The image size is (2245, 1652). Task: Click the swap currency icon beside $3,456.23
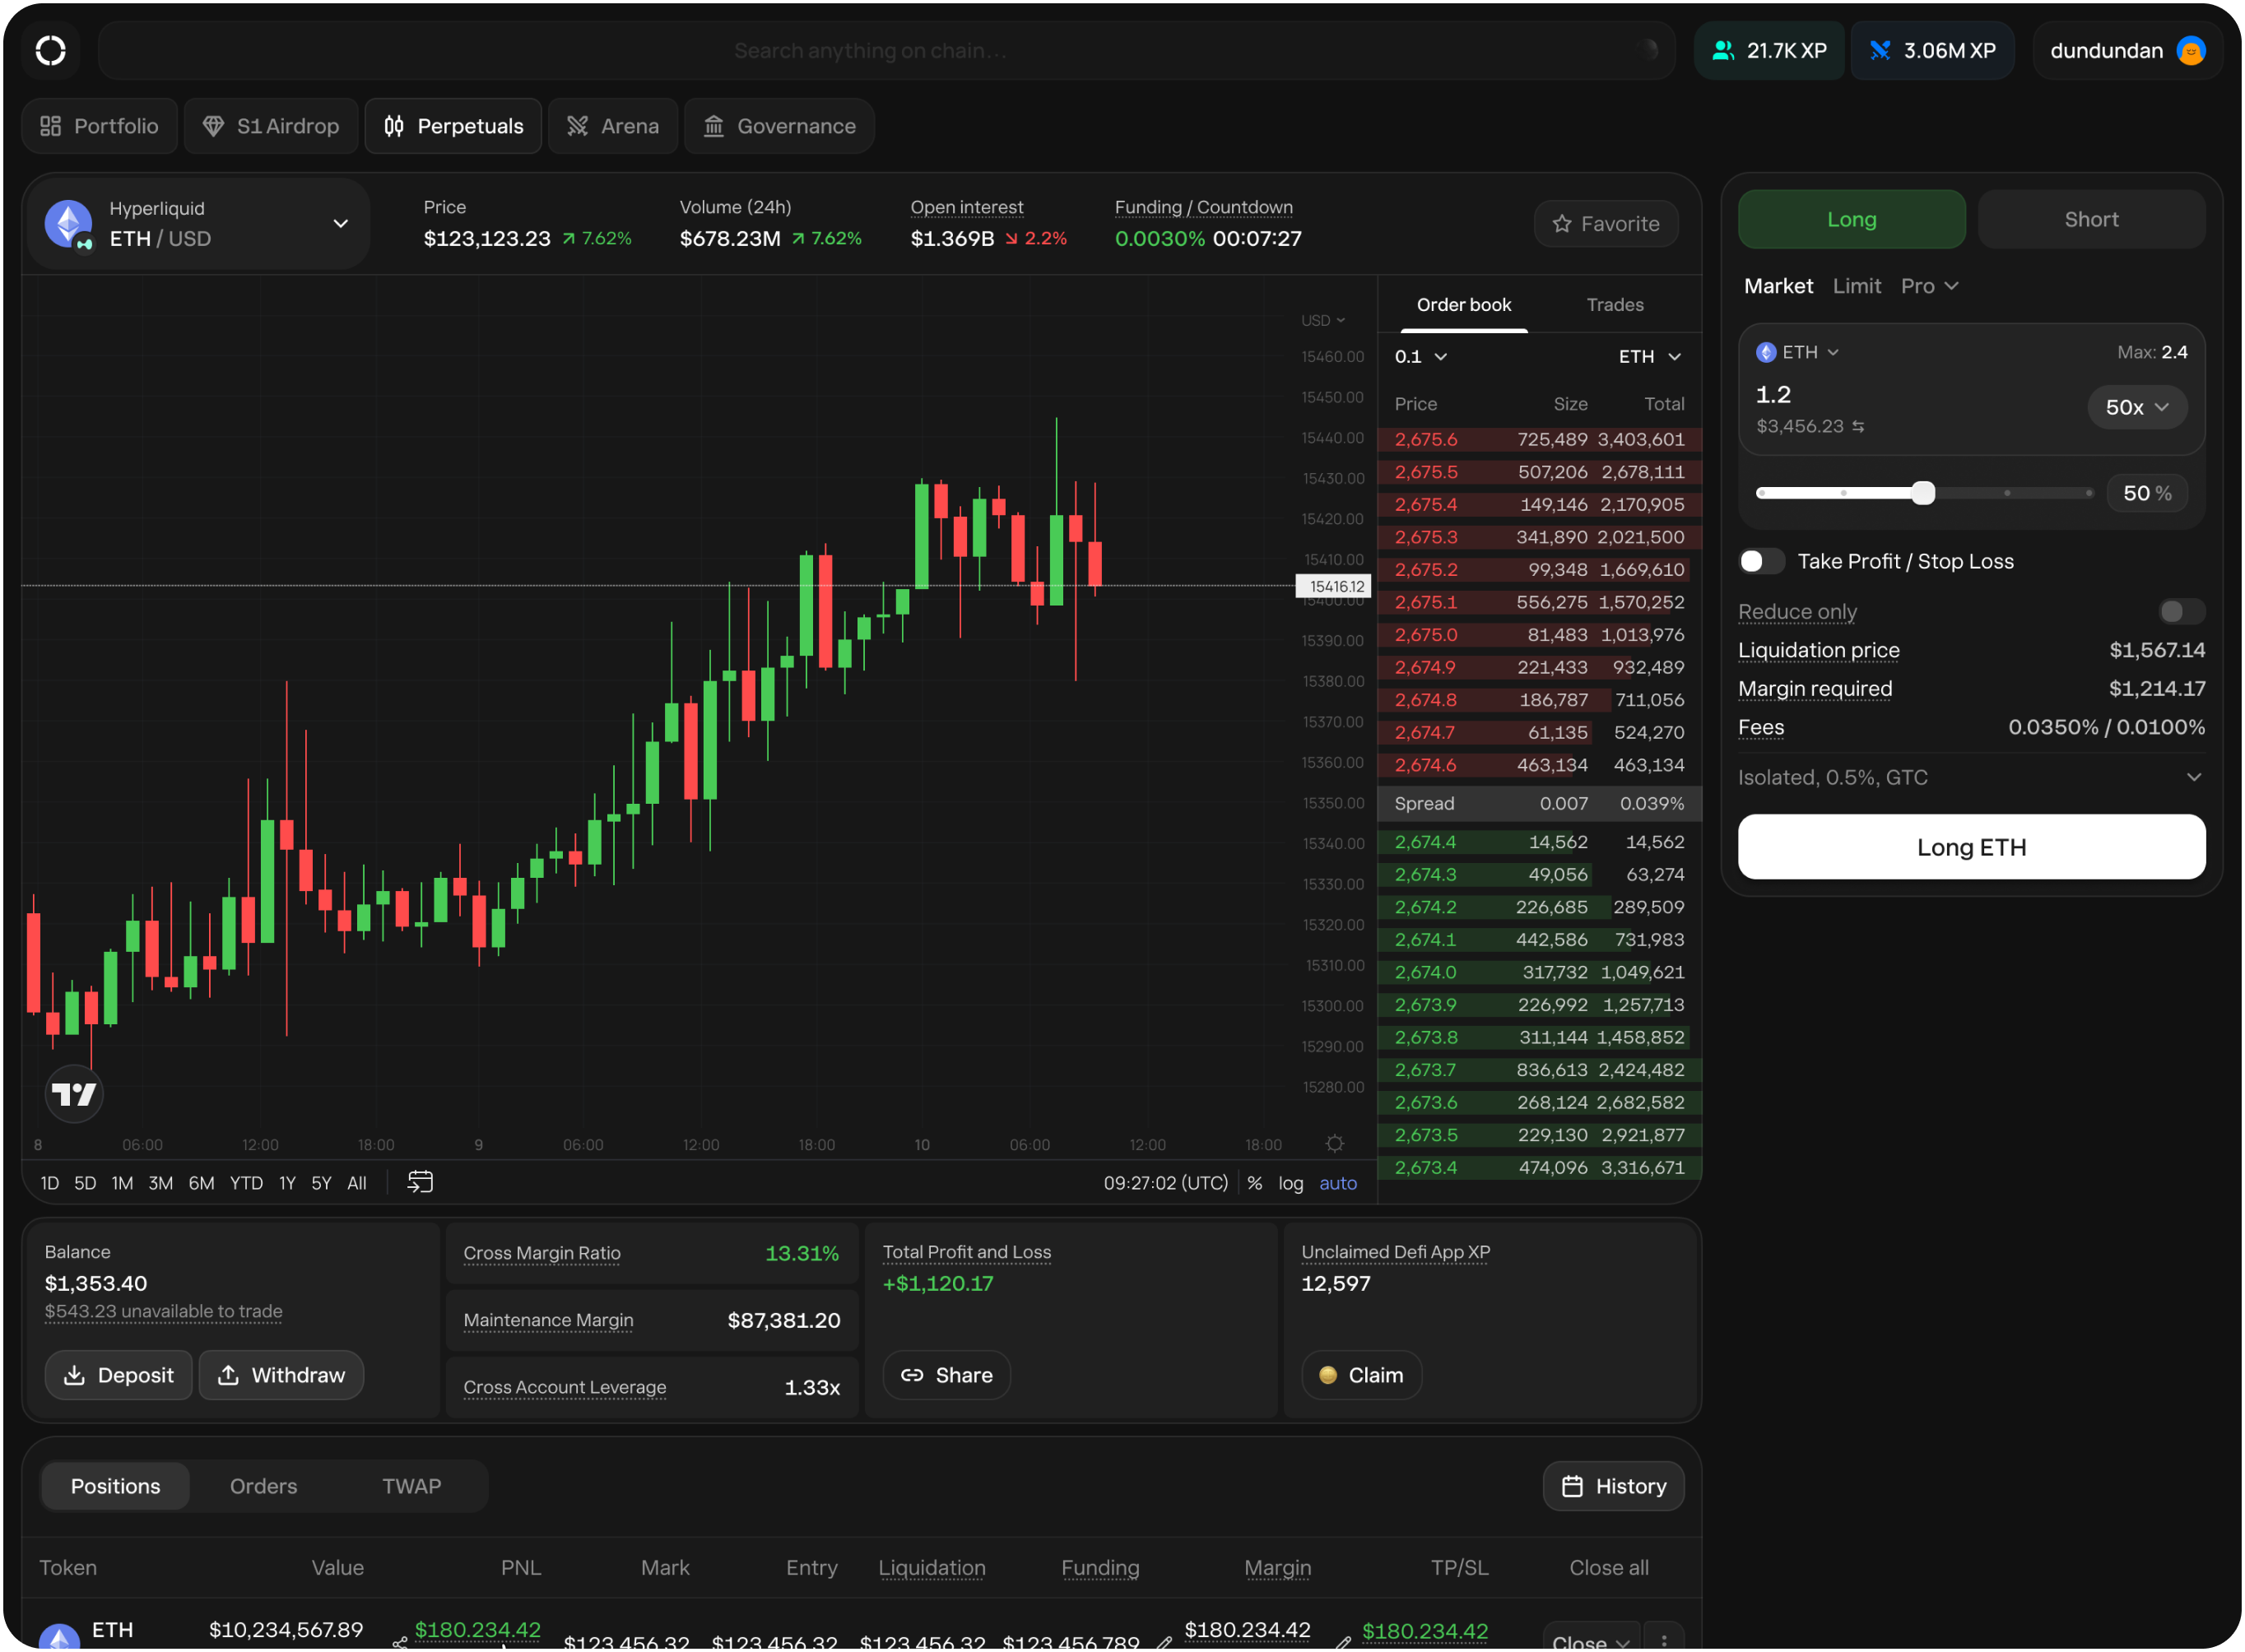pos(1858,427)
